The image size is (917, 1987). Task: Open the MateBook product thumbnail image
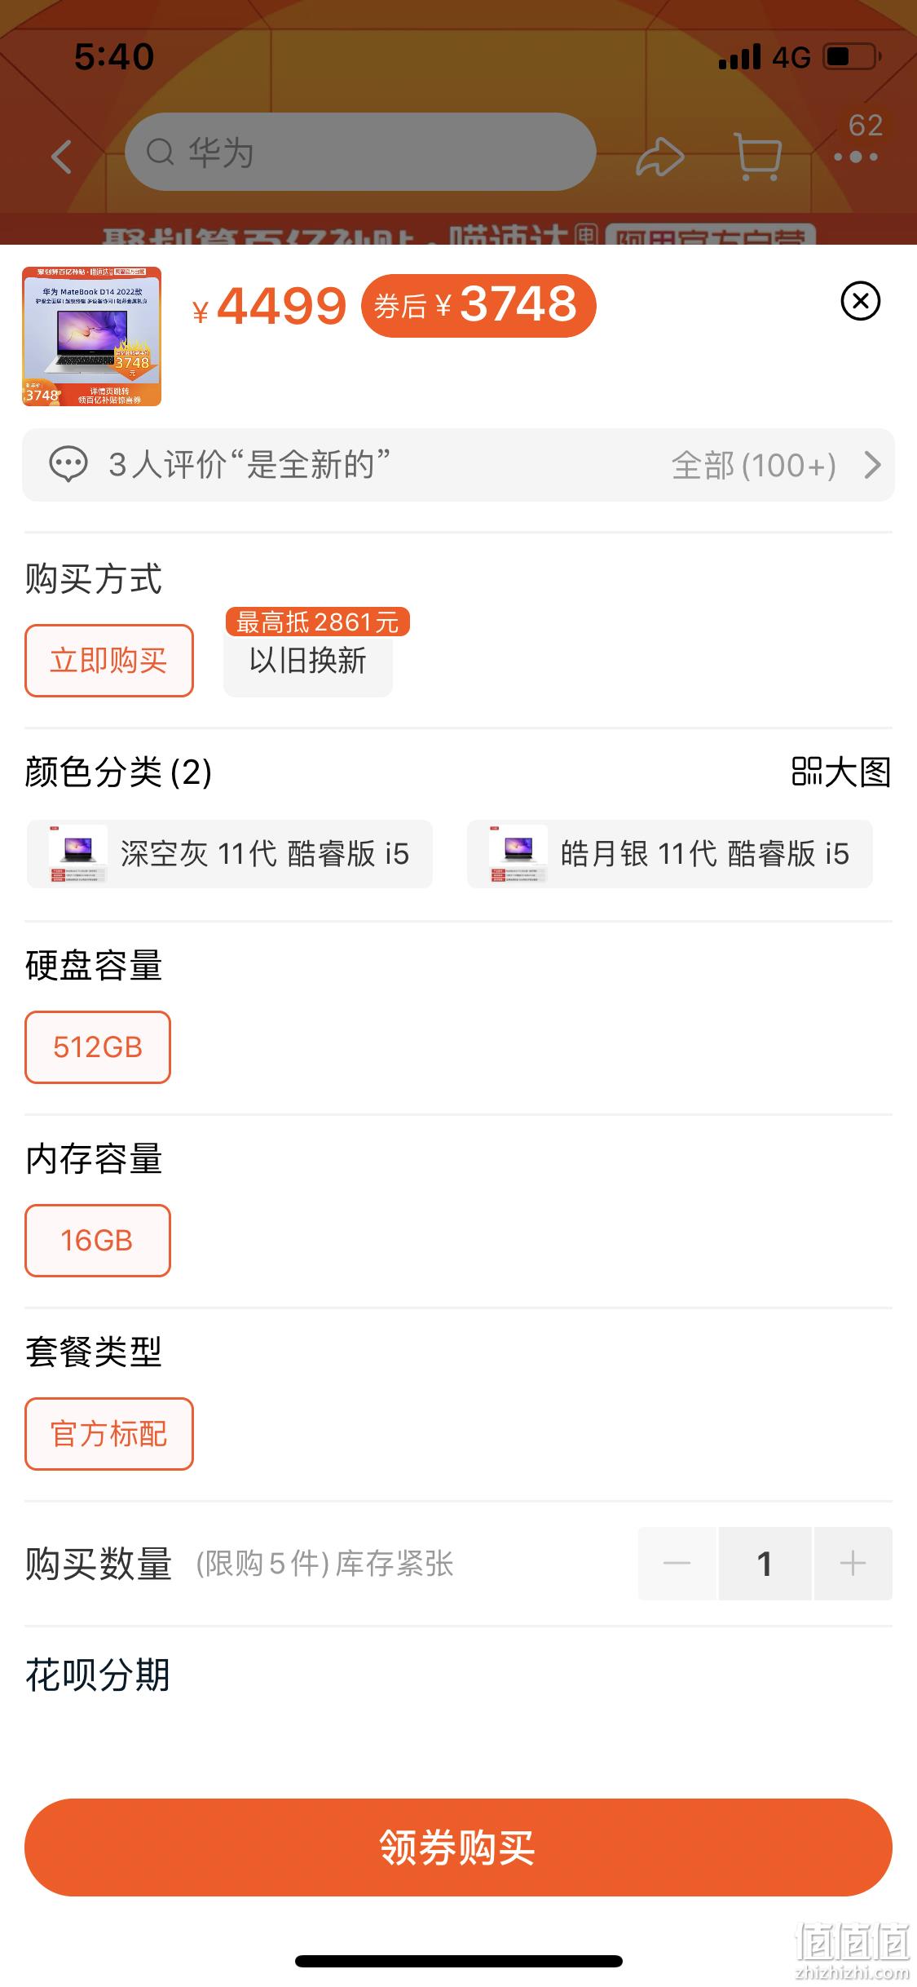(x=92, y=336)
